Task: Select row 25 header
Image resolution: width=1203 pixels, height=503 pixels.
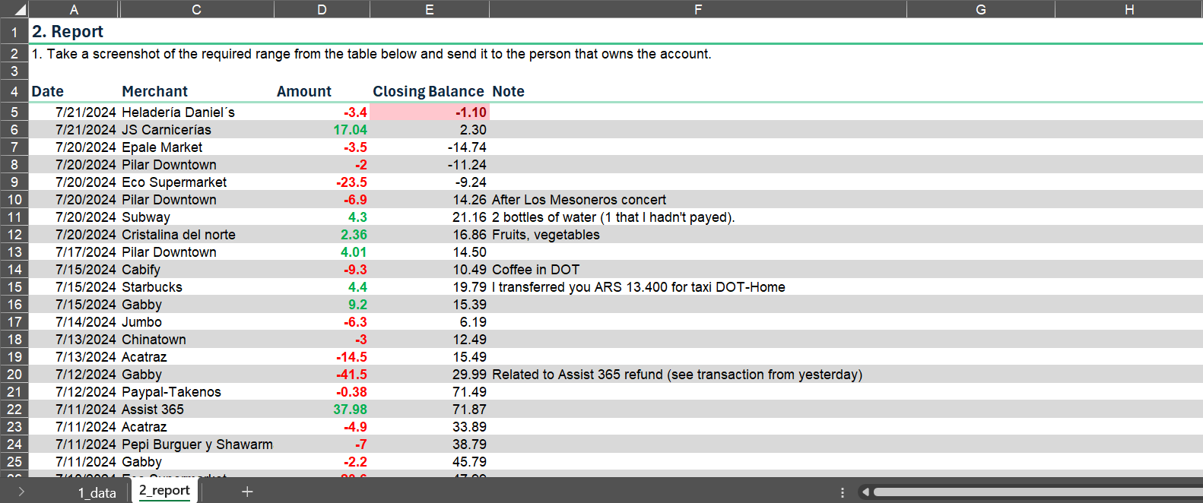Action: [14, 462]
